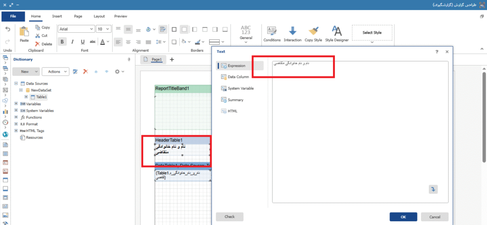Image resolution: width=487 pixels, height=225 pixels.
Task: Click the Conditions icon in the ribbon
Action: (272, 31)
